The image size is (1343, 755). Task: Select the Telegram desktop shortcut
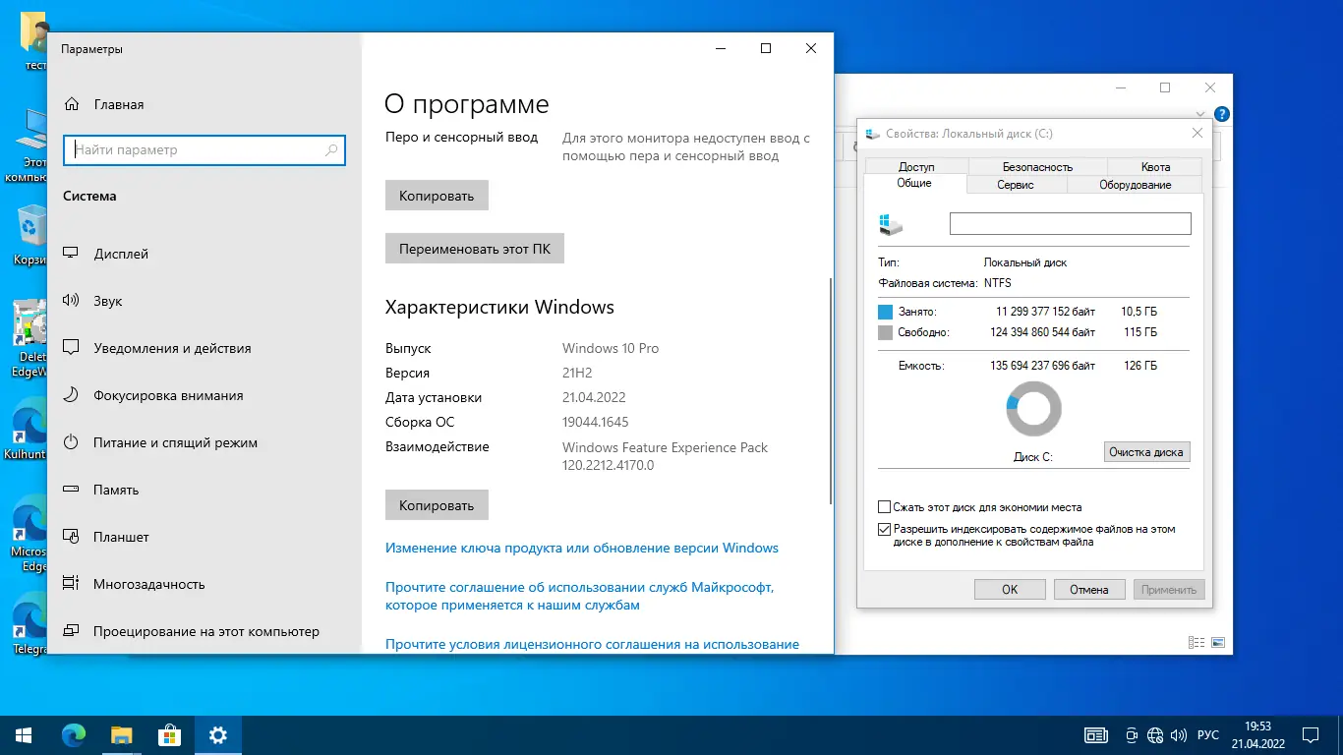[31, 624]
